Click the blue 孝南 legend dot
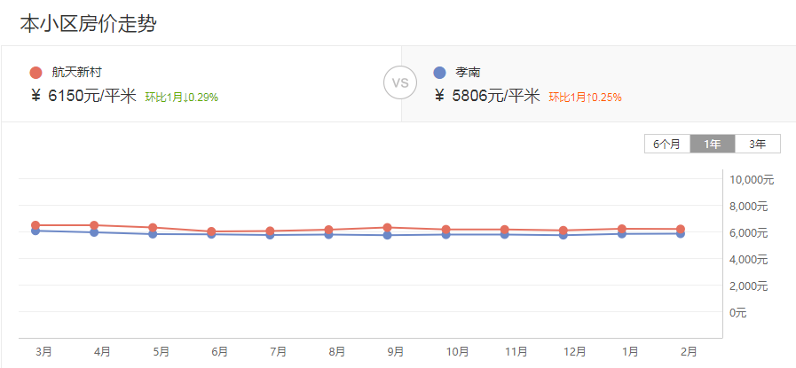796x368 pixels. [x=440, y=73]
